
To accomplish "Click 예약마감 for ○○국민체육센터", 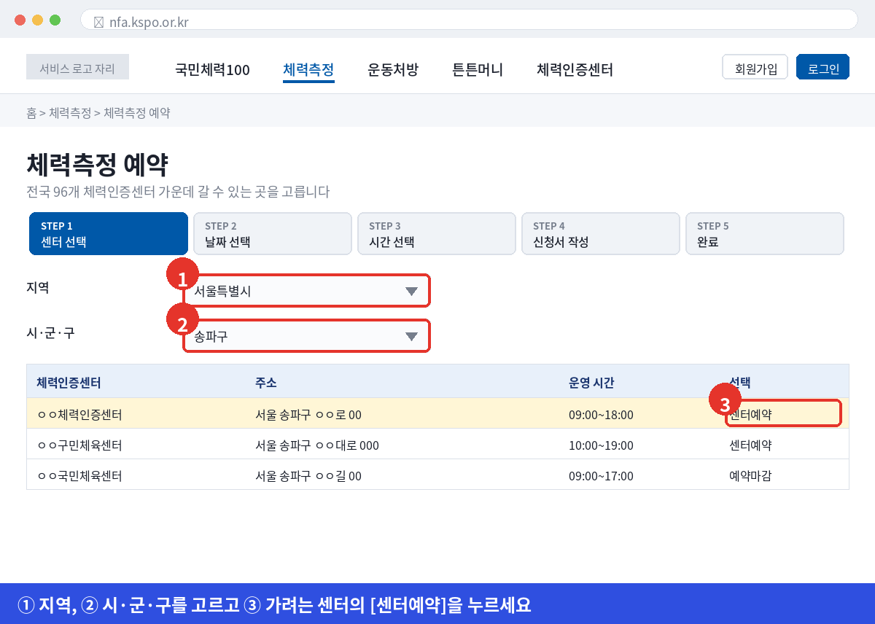I will coord(750,476).
